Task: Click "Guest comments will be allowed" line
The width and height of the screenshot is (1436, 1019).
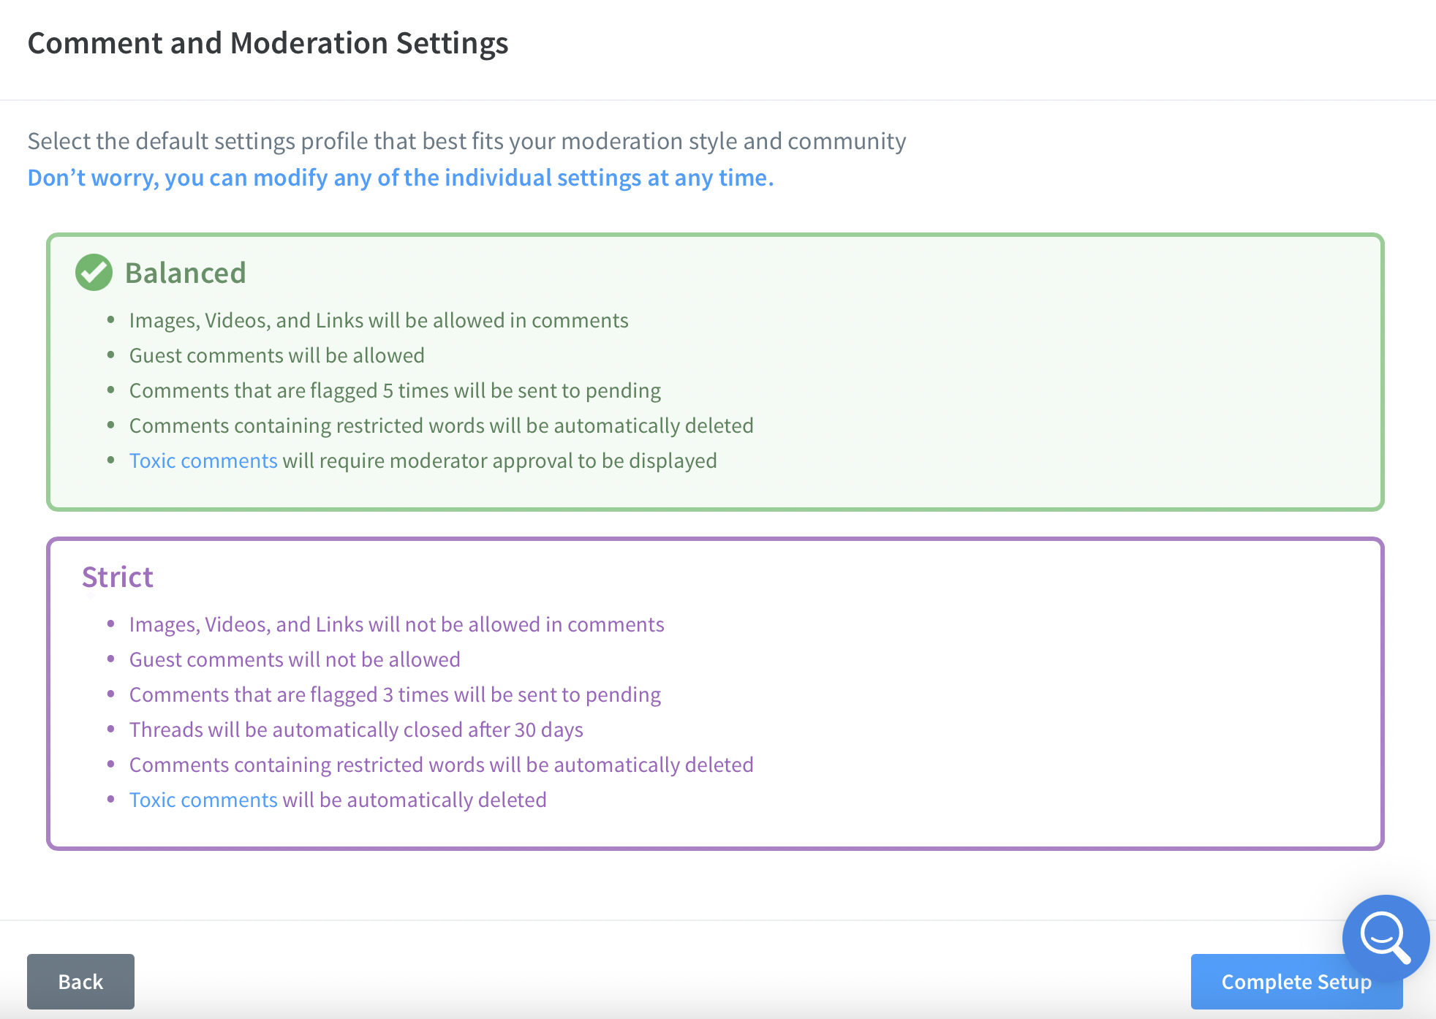Action: pyautogui.click(x=276, y=355)
